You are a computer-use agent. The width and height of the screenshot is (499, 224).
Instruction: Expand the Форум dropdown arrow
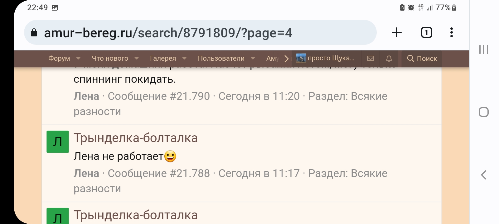click(x=78, y=58)
